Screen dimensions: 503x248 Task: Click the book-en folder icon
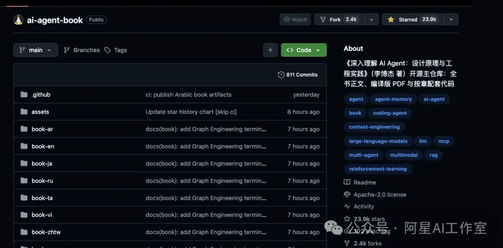point(24,146)
